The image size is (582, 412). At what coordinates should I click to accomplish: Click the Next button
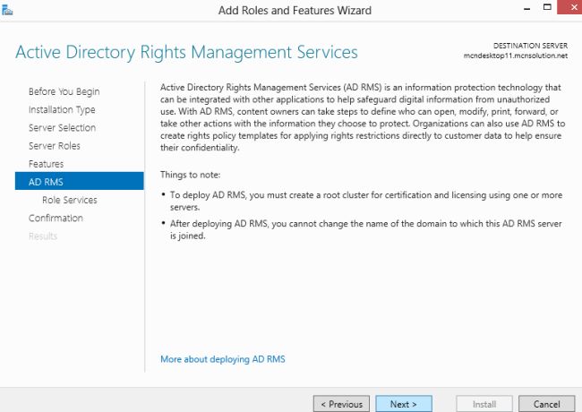(x=404, y=404)
